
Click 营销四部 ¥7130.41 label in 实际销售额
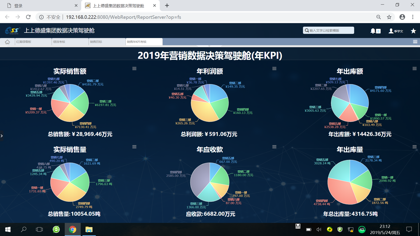[x=85, y=125]
